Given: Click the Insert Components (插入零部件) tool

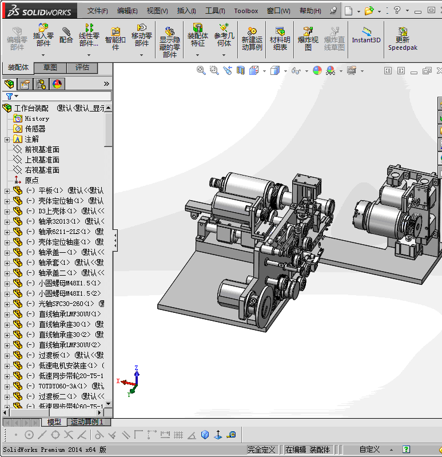Looking at the screenshot, I should [x=43, y=34].
